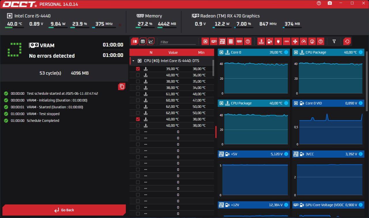Toggle the CPU sensor filter icon
369x218 pixels.
pyautogui.click(x=205, y=41)
